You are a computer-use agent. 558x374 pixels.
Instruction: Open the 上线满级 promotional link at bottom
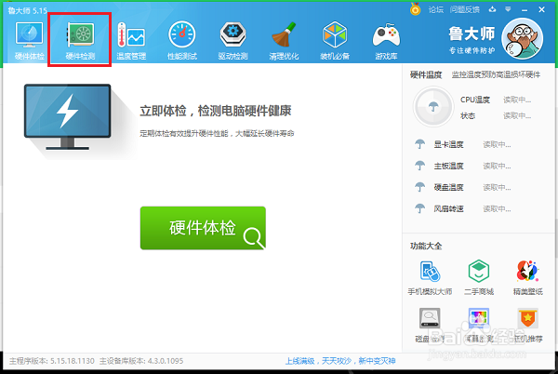click(x=340, y=361)
